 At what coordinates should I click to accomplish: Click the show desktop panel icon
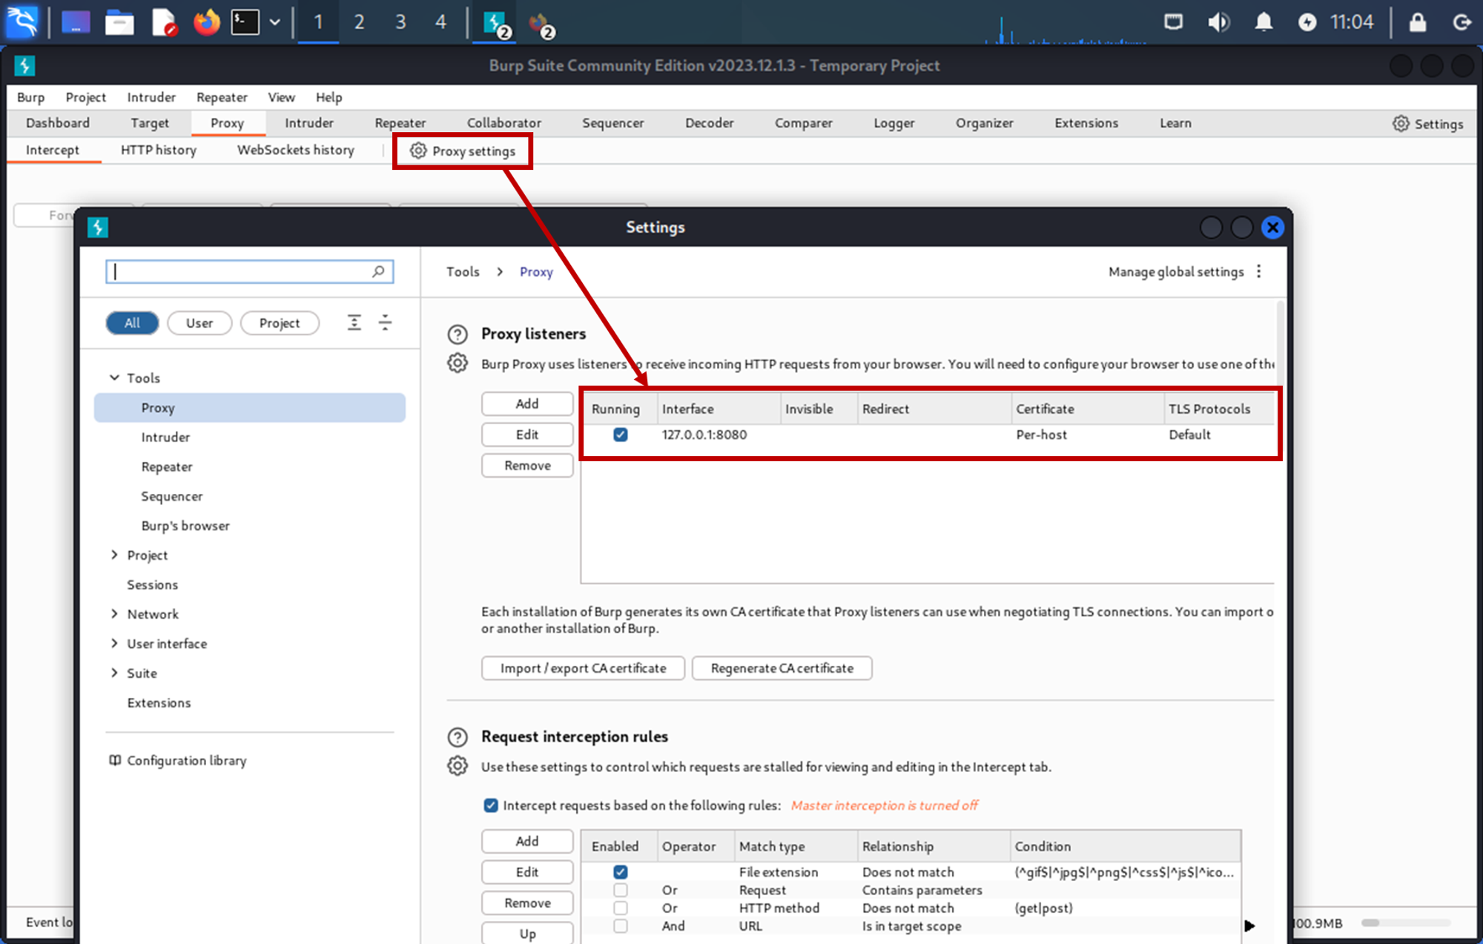click(76, 22)
